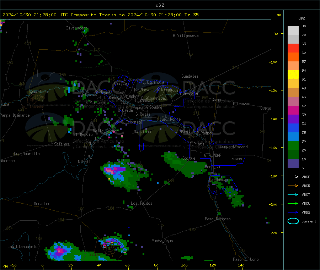This screenshot has height=270, width=320.
Task: Click the Punta_Agua place label
Action: click(x=162, y=241)
